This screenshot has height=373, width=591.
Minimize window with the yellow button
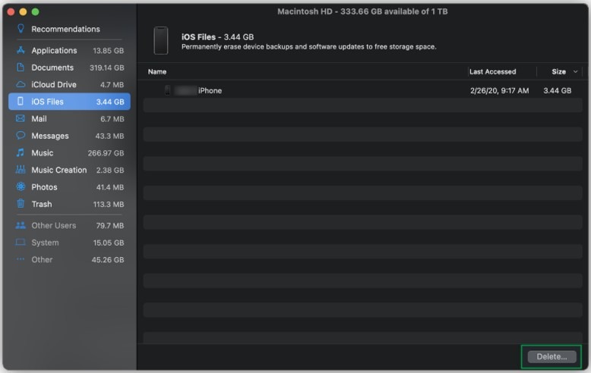(x=23, y=11)
